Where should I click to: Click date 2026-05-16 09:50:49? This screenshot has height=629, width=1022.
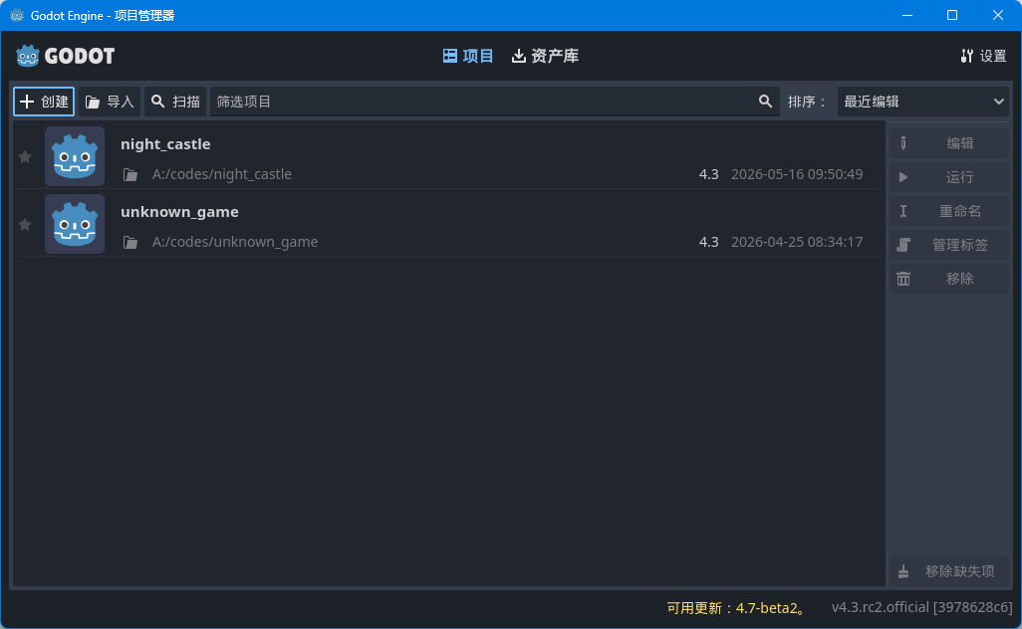pos(797,174)
